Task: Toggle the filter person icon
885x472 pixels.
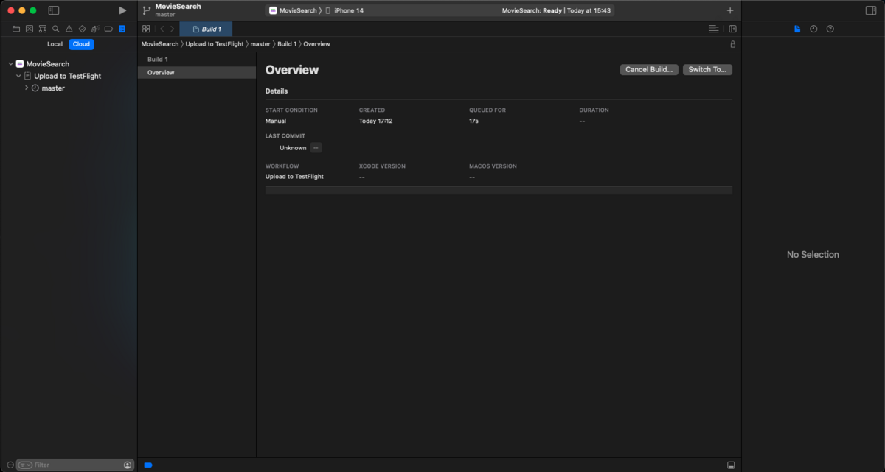Action: coord(128,465)
